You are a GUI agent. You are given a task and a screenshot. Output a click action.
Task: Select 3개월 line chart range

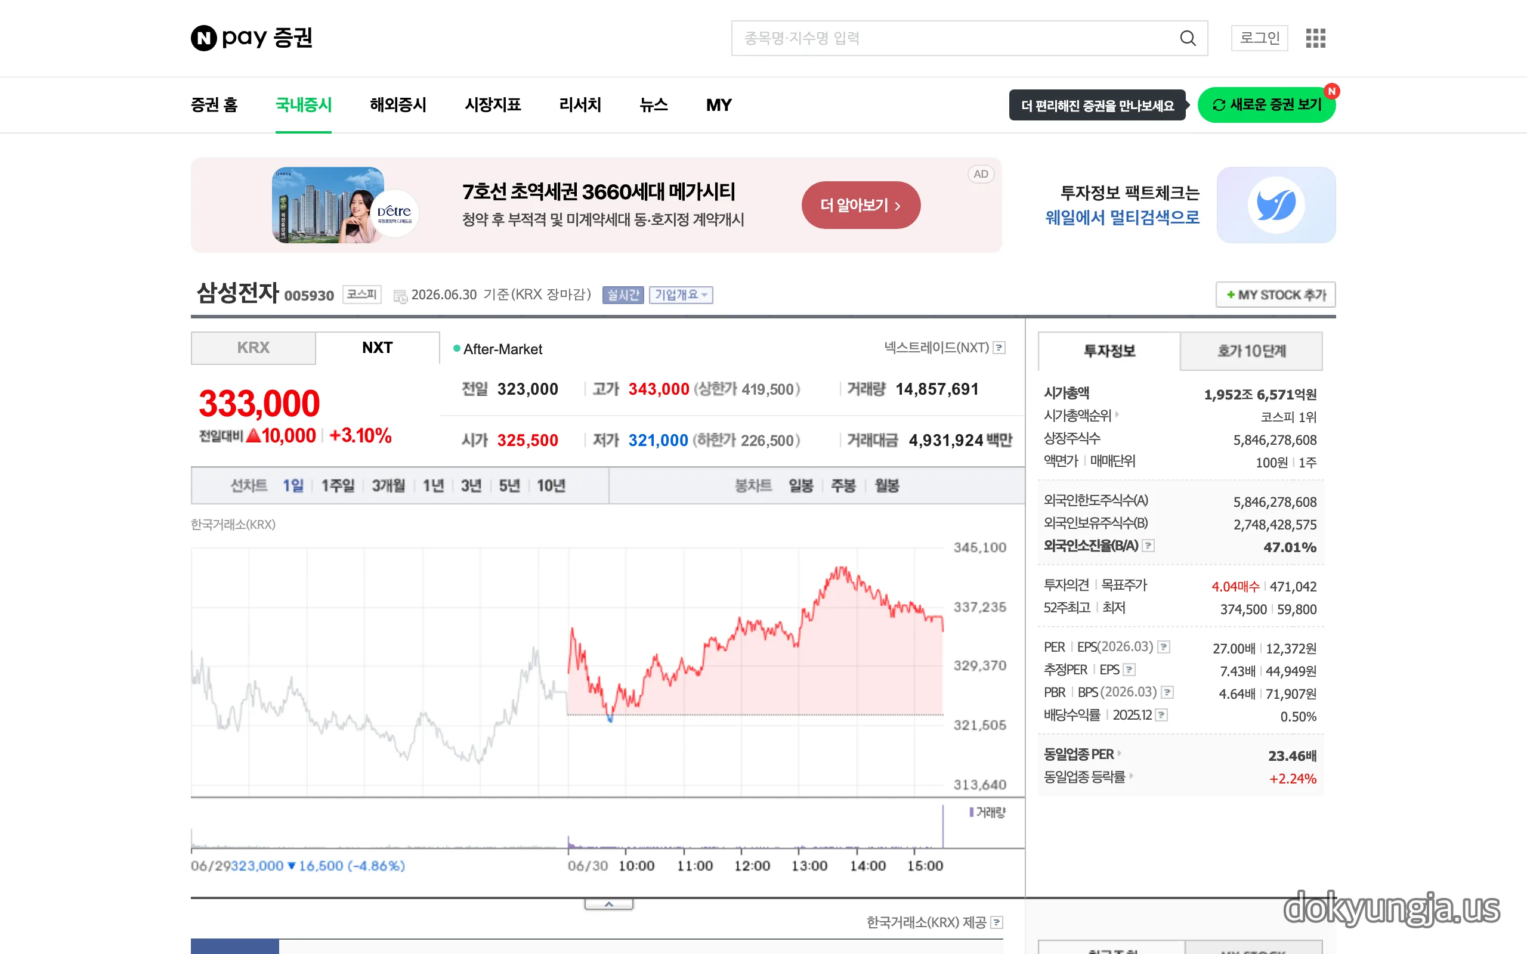pyautogui.click(x=388, y=486)
